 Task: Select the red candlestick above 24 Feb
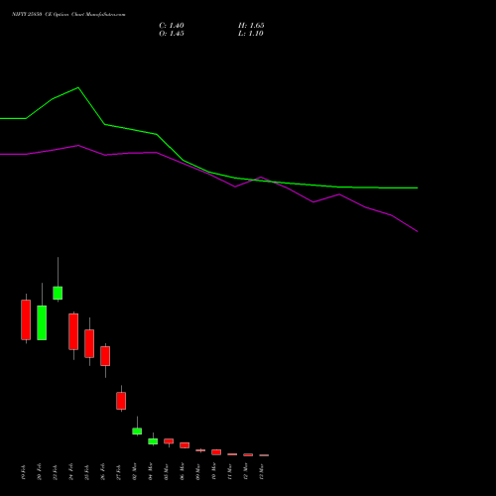[x=73, y=331]
